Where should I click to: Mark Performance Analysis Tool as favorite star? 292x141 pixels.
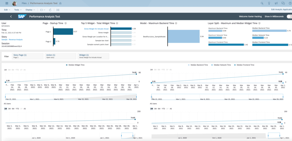coord(60,3)
